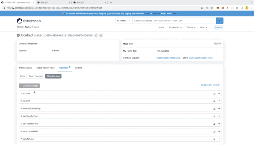The width and height of the screenshot is (254, 145).
Task: Click the blue search magnifier button
Action: coord(220,21)
